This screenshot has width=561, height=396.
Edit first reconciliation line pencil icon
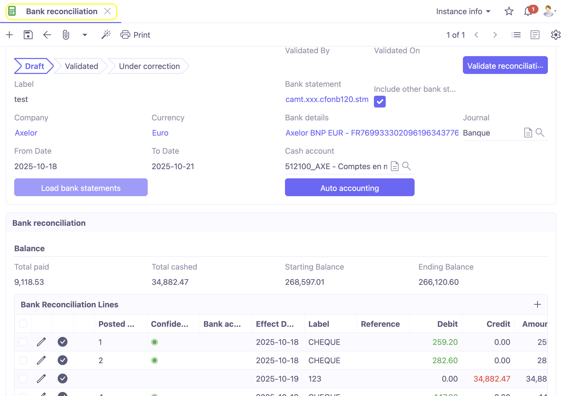tap(41, 342)
